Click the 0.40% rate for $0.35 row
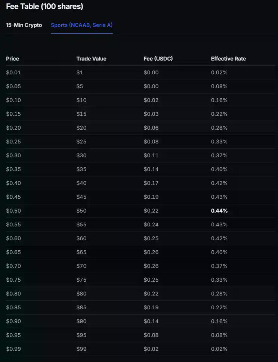 [x=218, y=169]
